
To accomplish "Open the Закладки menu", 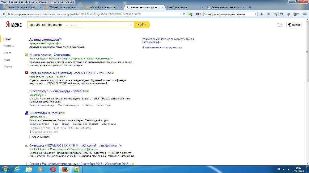I will pos(41,2).
